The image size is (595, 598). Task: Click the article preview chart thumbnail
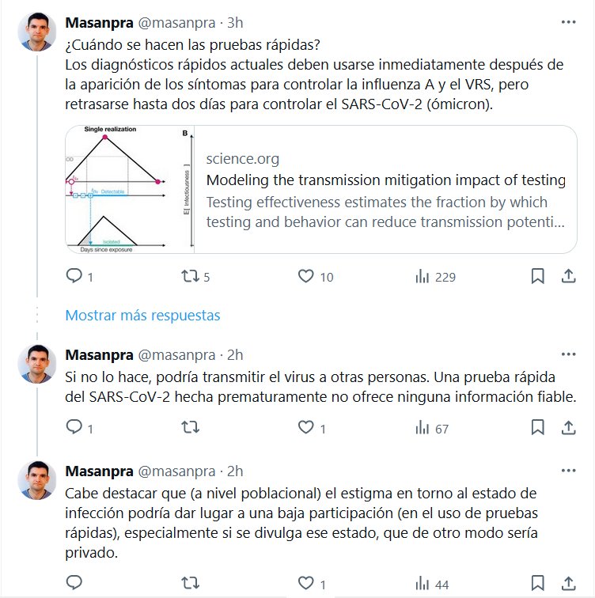130,190
